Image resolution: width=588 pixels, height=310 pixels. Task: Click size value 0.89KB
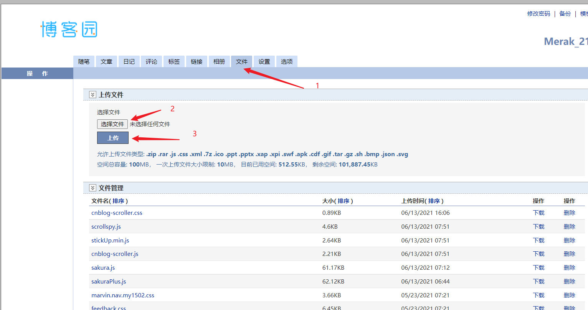[x=332, y=213]
